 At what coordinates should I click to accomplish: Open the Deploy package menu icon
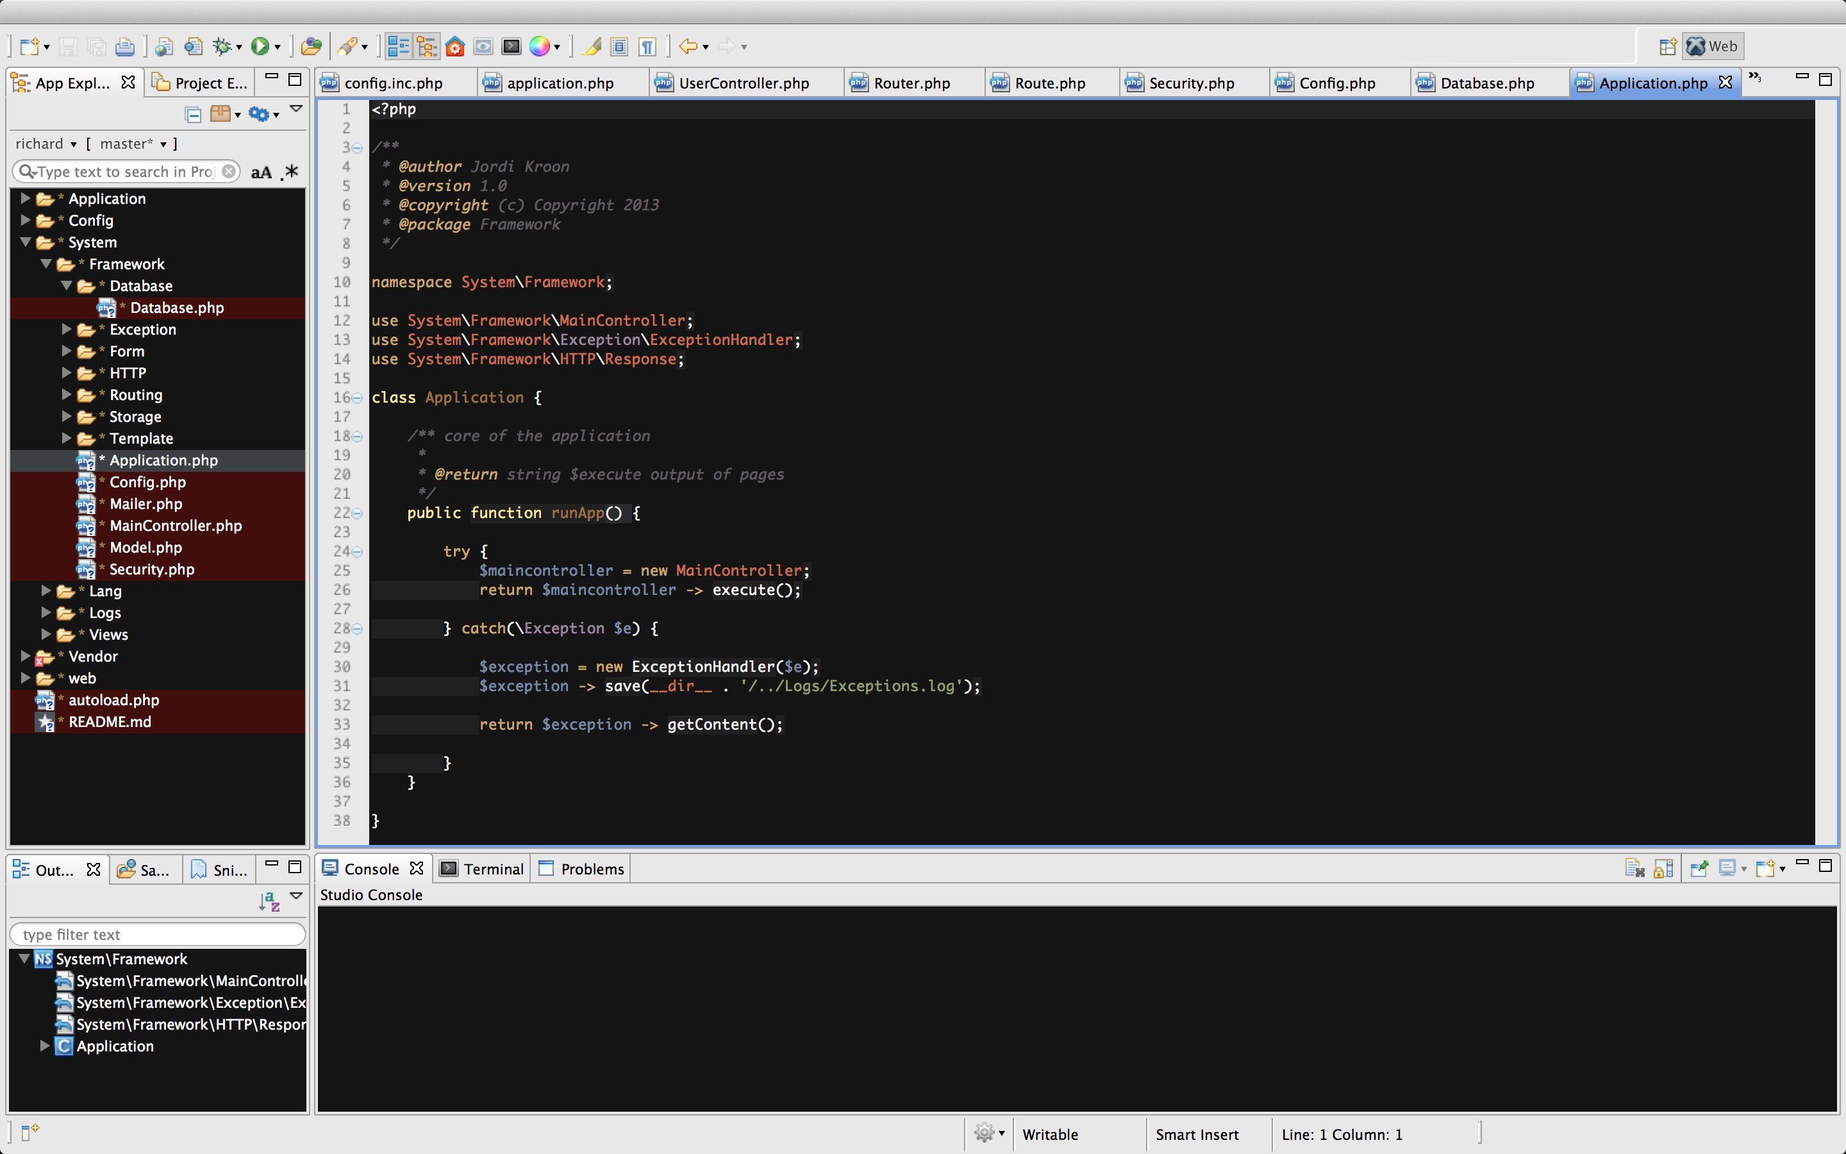click(220, 115)
